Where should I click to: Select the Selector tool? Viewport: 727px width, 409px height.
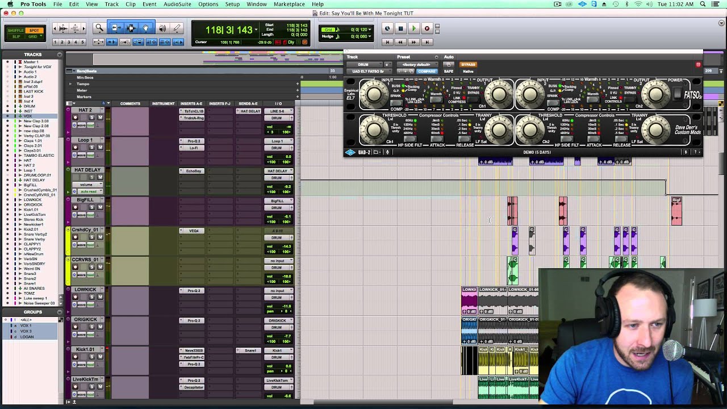coord(131,28)
